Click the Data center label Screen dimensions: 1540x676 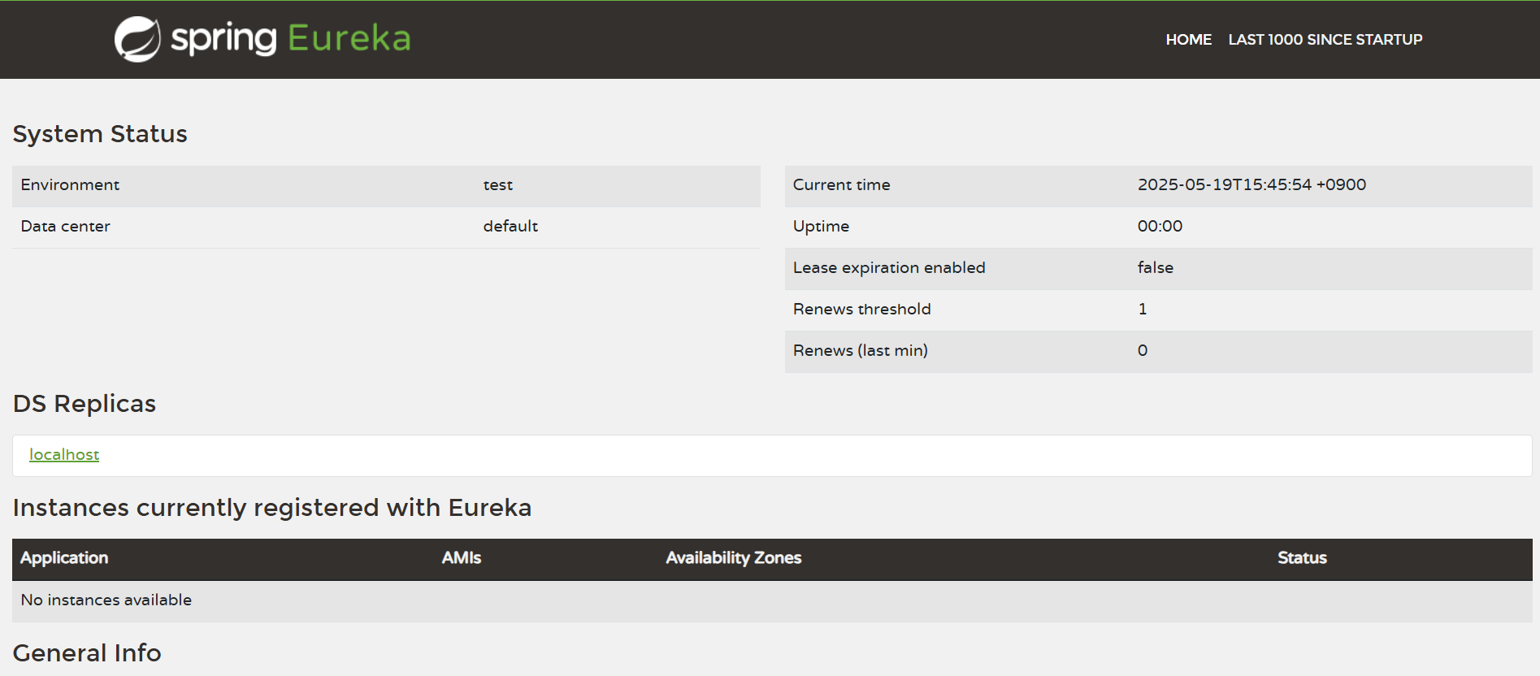(65, 226)
